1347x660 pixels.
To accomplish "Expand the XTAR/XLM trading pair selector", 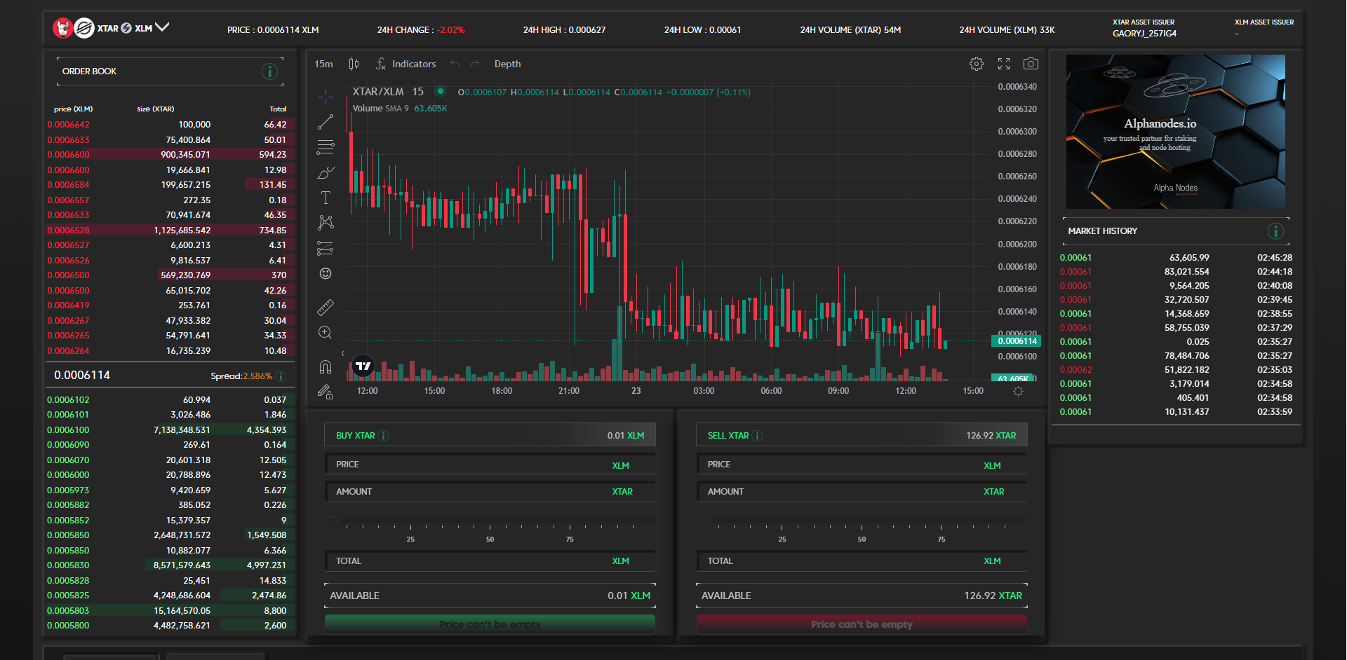I will pos(162,27).
